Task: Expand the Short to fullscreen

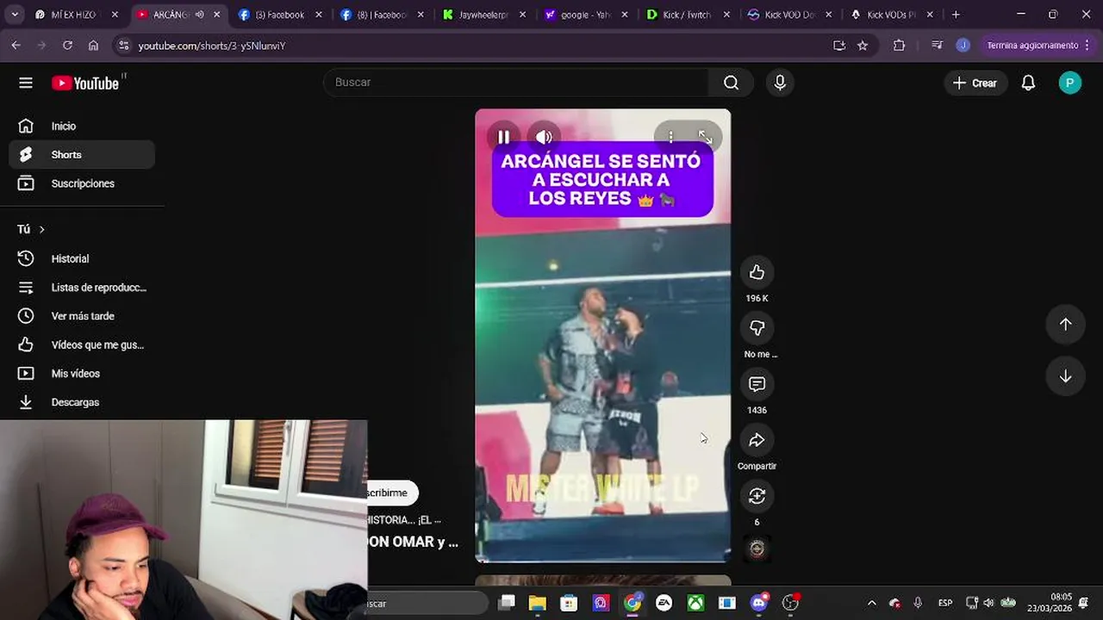Action: [705, 137]
